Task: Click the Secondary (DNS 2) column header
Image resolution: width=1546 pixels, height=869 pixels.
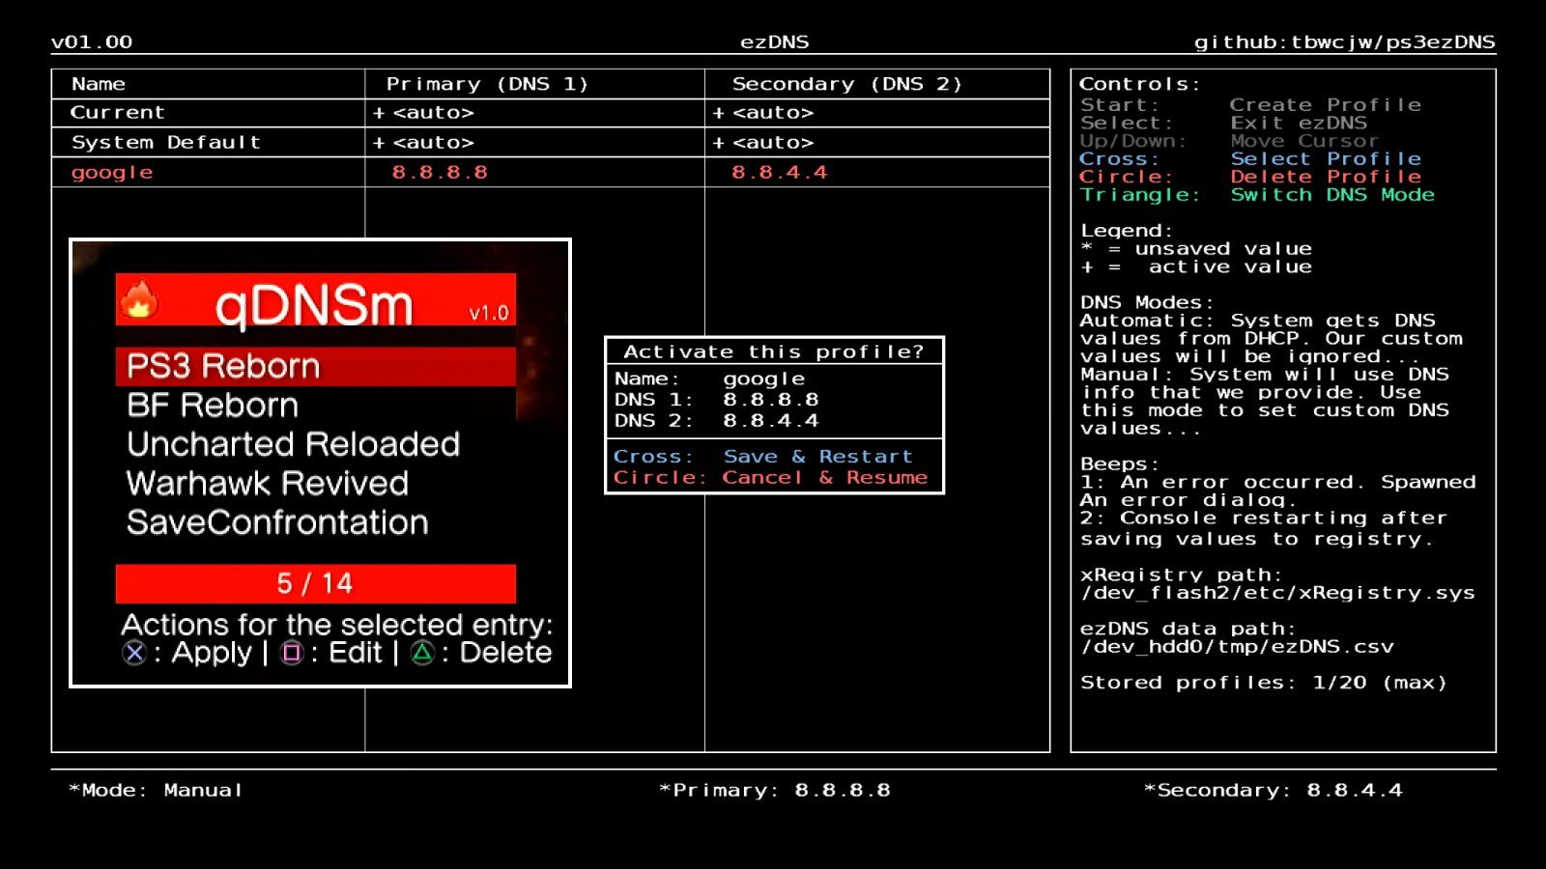Action: (x=847, y=84)
